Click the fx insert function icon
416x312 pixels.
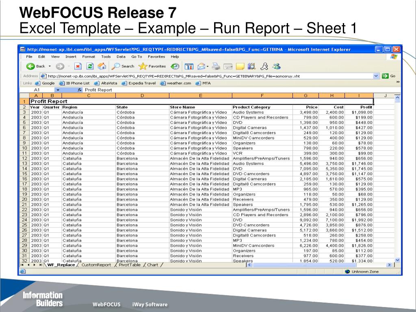point(80,90)
